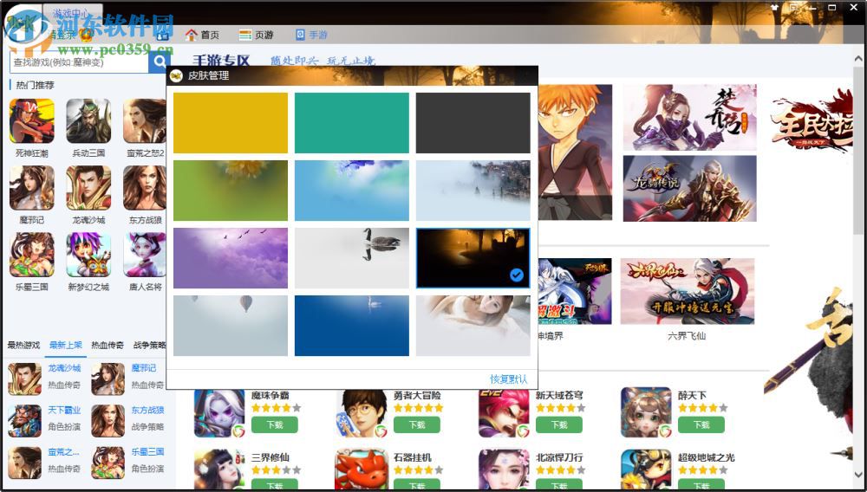
Task: Click the 魔珠争霸 game icon
Action: point(219,413)
